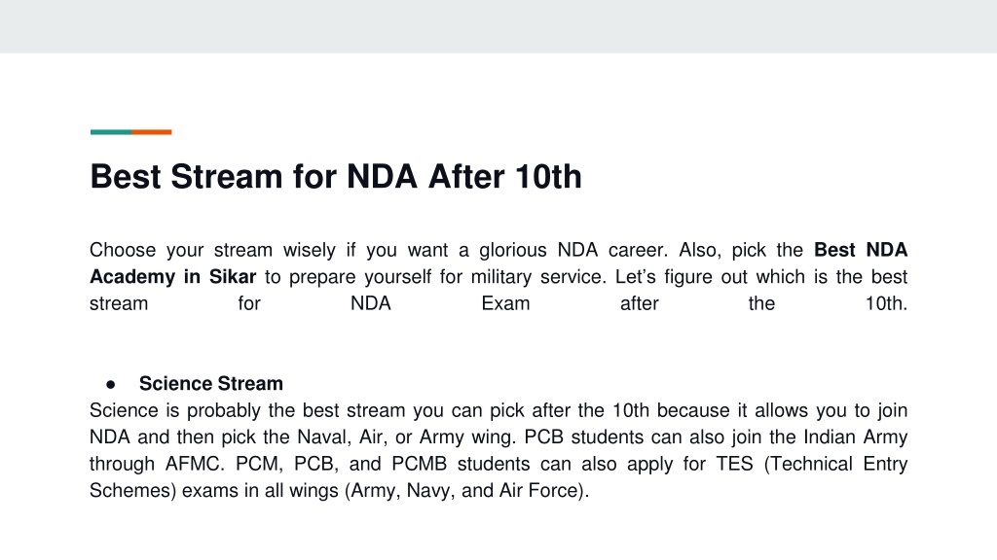Select the "Science Stream" bold heading
Screen dimensions: 997x560
click(x=211, y=383)
